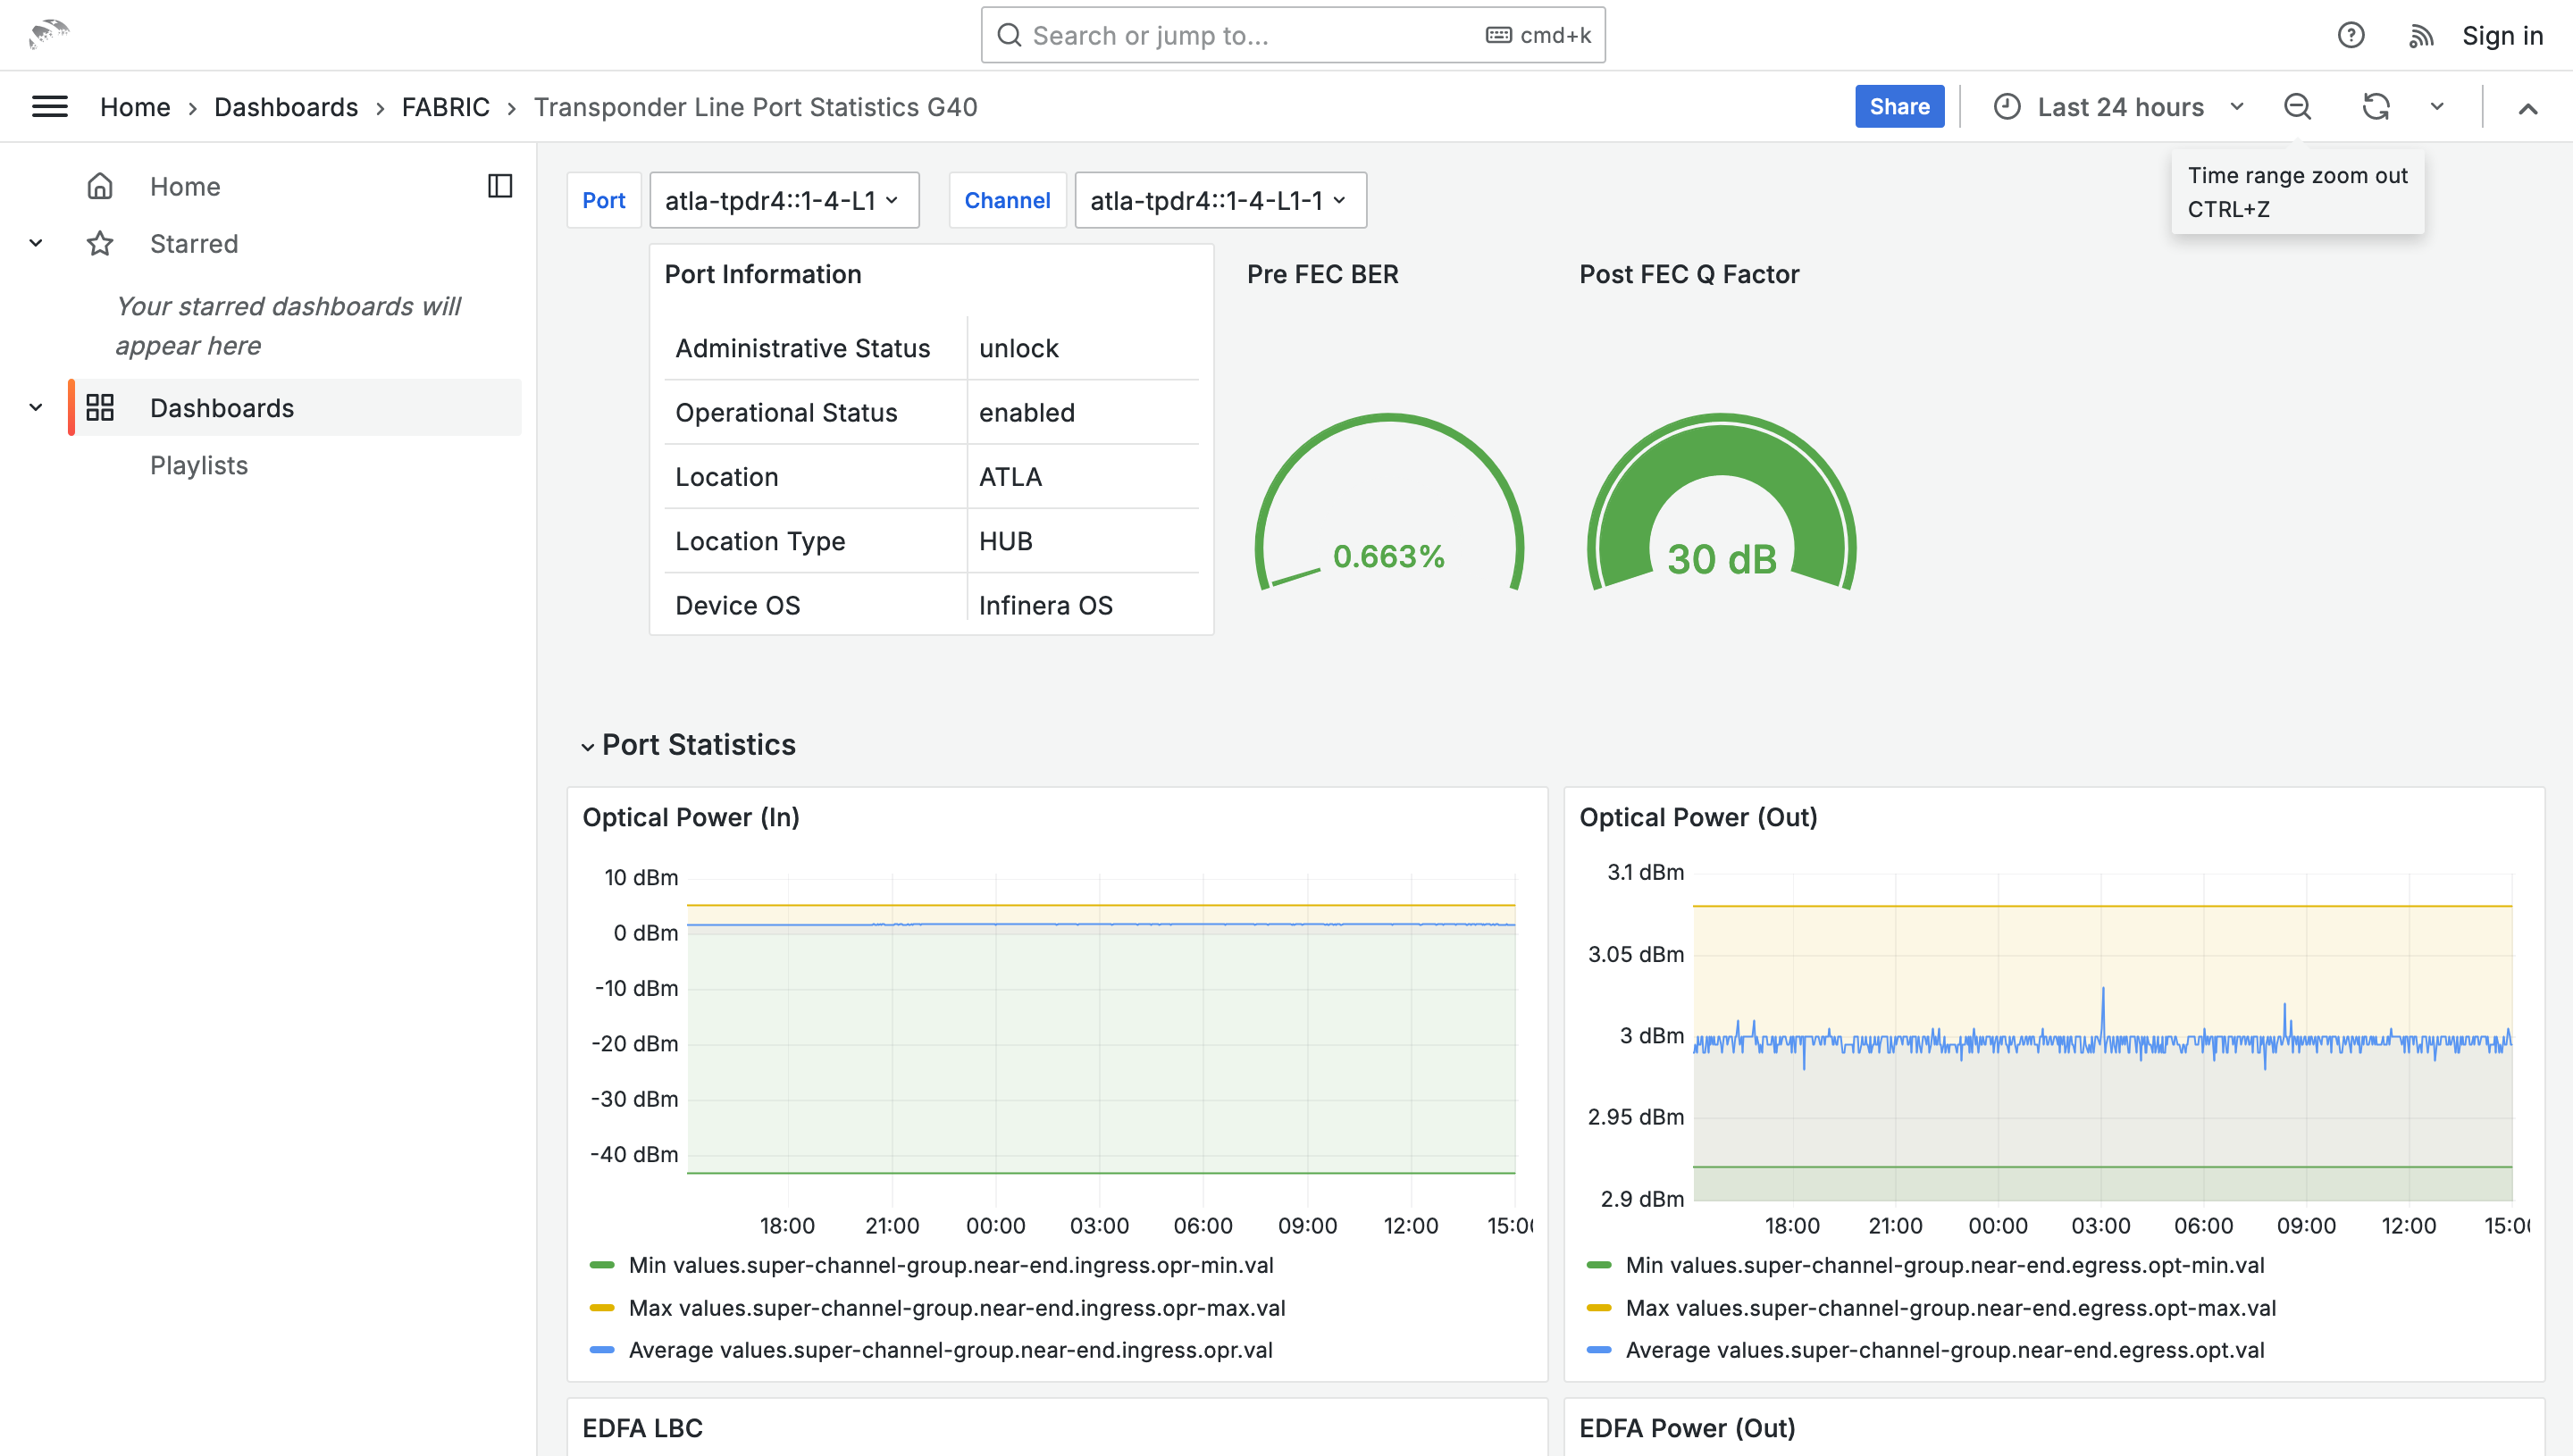The width and height of the screenshot is (2573, 1456).
Task: Collapse the Port Statistics row
Action: click(587, 746)
